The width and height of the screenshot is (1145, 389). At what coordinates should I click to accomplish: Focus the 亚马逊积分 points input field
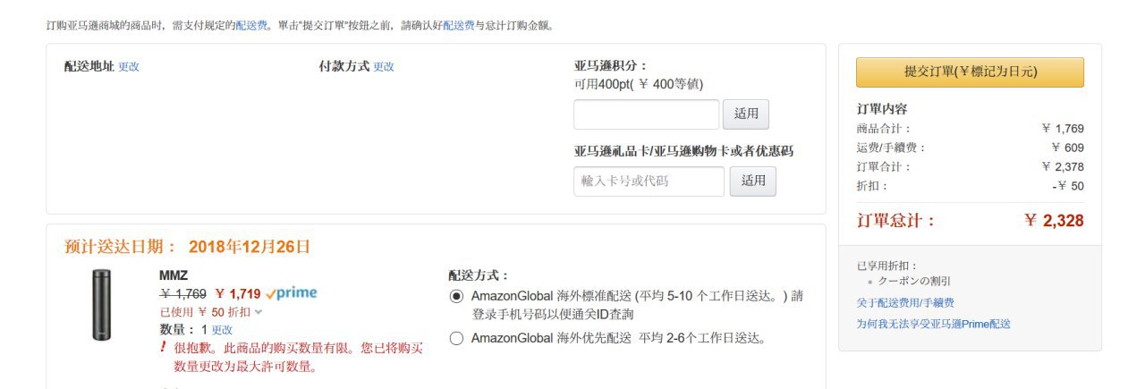(x=646, y=114)
